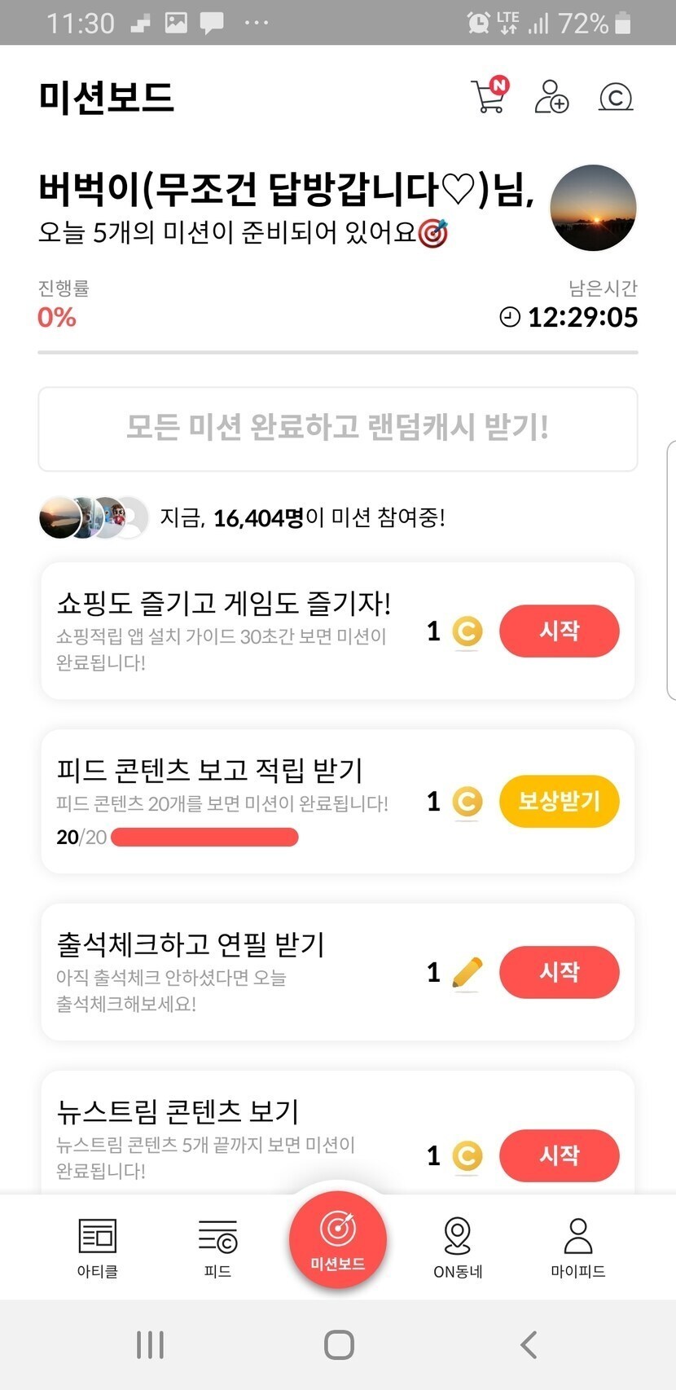Open the 미션보드 center tab
Viewport: 676px width, 1390px height.
(338, 1239)
